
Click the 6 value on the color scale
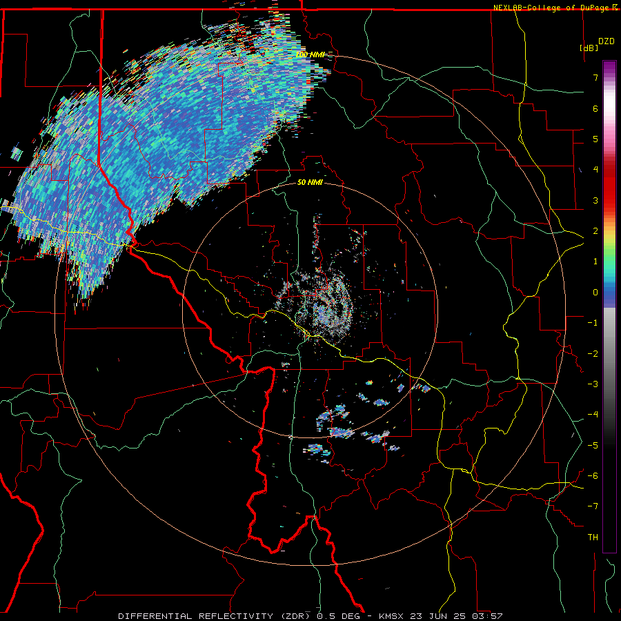click(595, 108)
